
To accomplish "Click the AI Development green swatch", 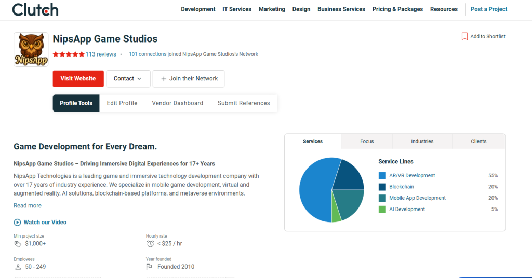I will (382, 209).
